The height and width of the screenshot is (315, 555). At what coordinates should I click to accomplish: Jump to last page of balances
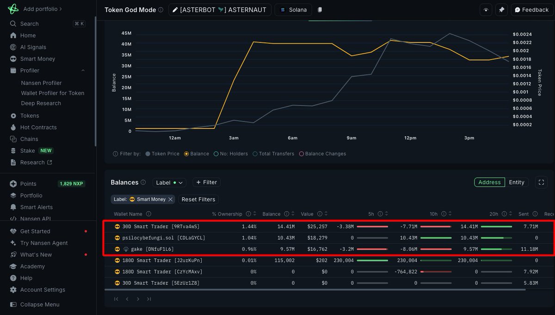pyautogui.click(x=148, y=299)
